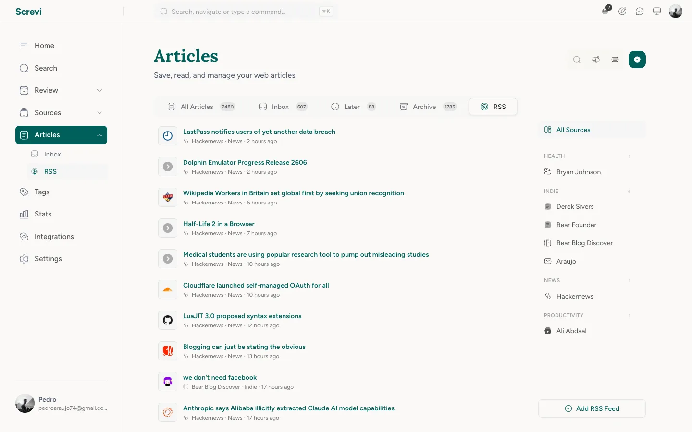Switch to the Inbox tab with 607
Image resolution: width=692 pixels, height=432 pixels.
[x=283, y=107]
